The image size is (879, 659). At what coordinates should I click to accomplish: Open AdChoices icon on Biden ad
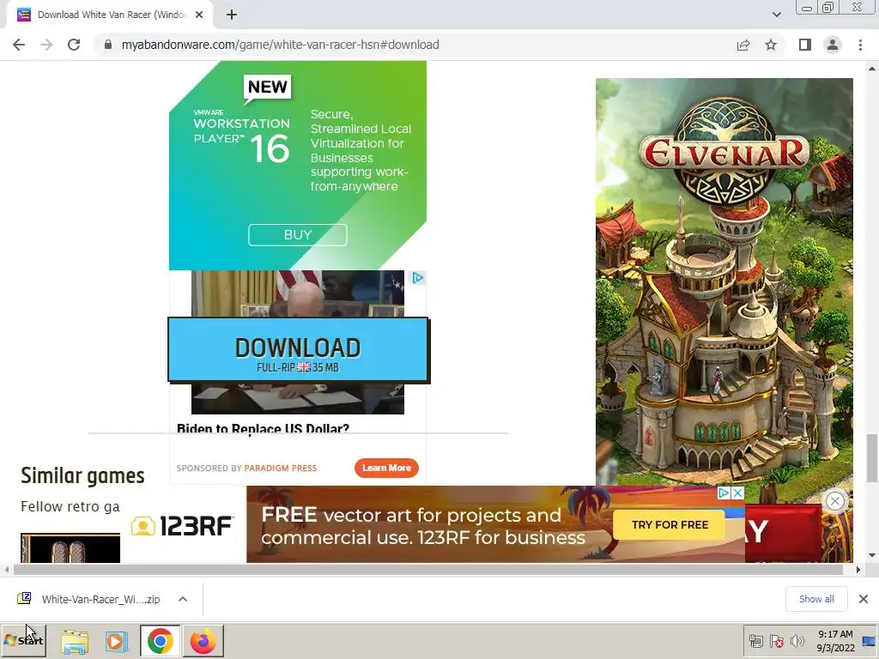click(x=418, y=277)
